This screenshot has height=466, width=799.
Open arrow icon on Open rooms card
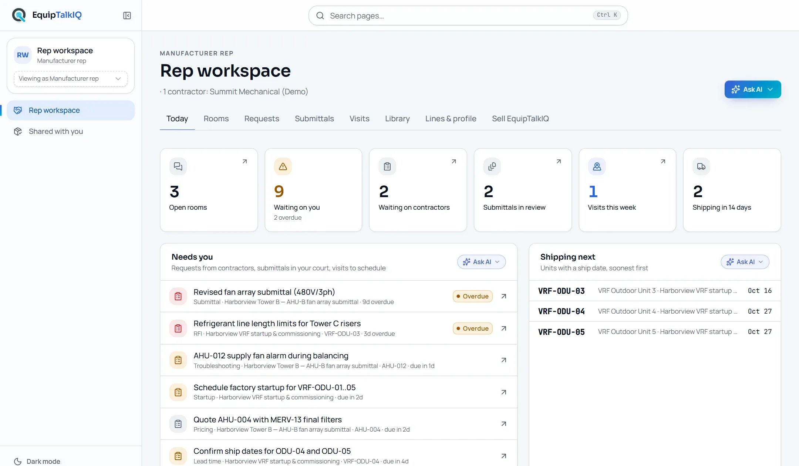(245, 162)
